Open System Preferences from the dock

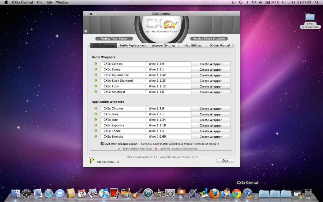point(170,193)
